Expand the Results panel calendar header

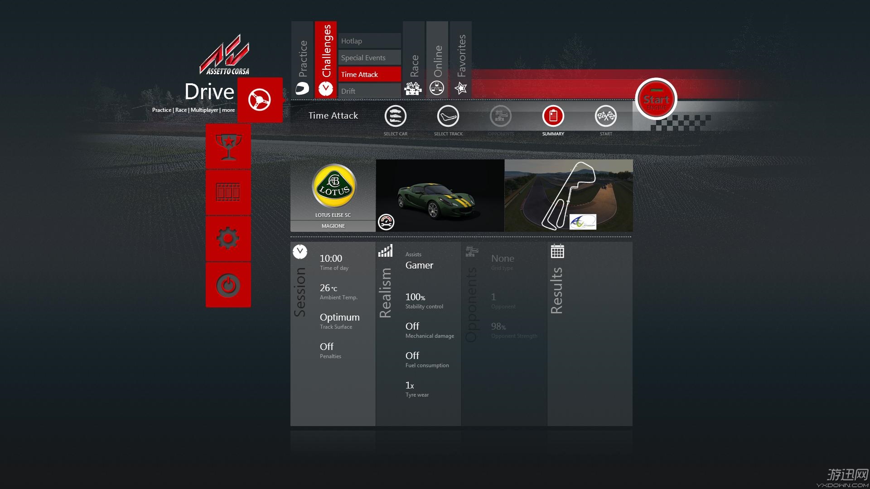(x=557, y=251)
